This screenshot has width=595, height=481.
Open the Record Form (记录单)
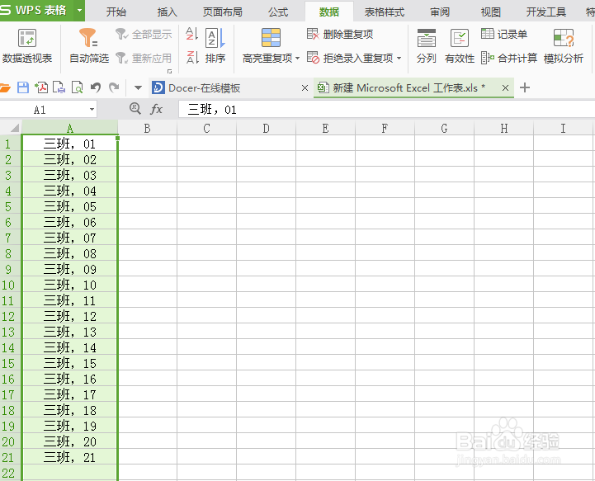point(504,35)
